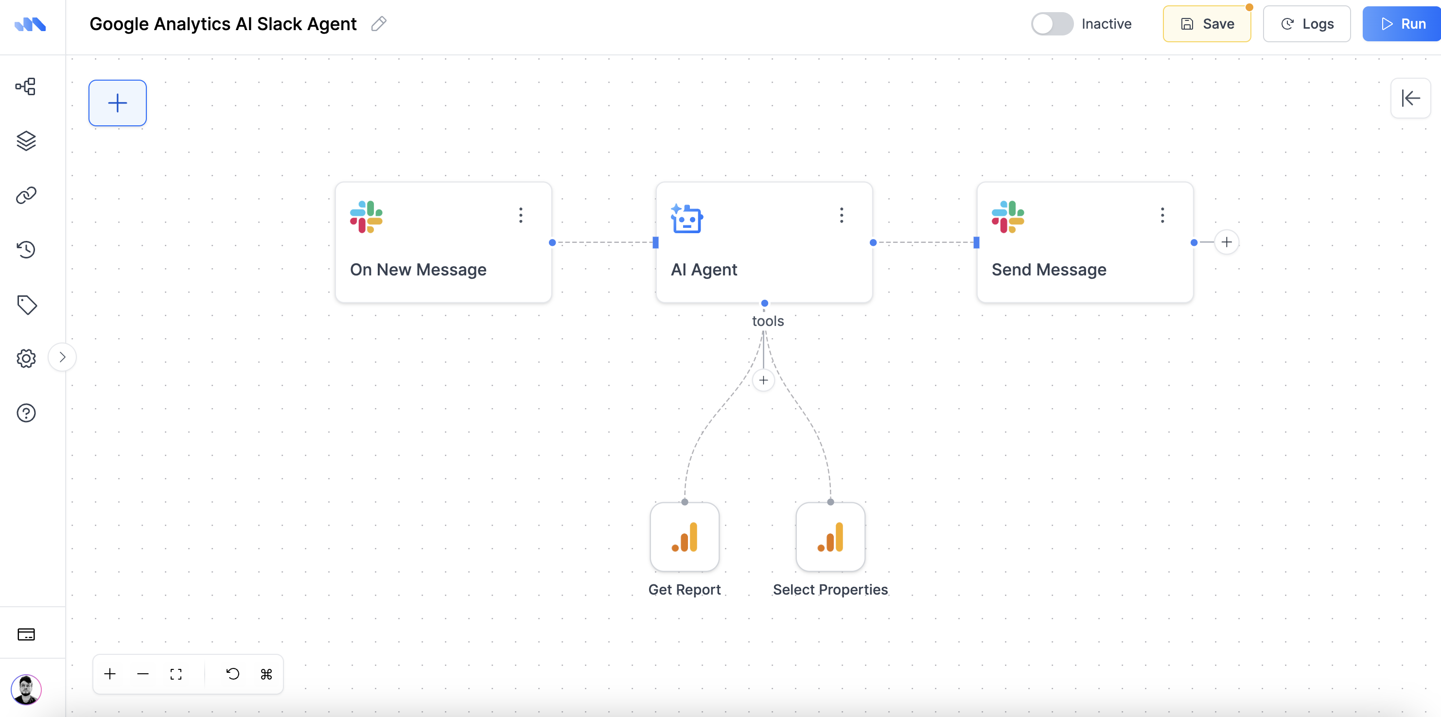
Task: Open Send Message node options menu
Action: pyautogui.click(x=1162, y=215)
